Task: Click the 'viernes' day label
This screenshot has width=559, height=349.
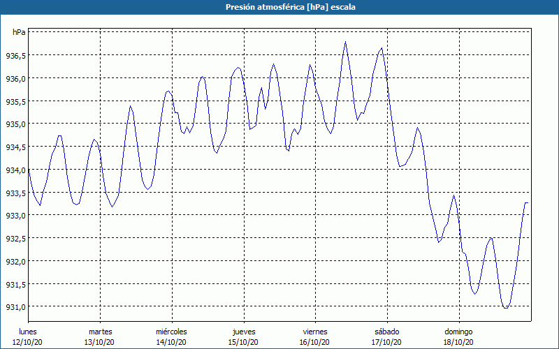Action: point(315,332)
